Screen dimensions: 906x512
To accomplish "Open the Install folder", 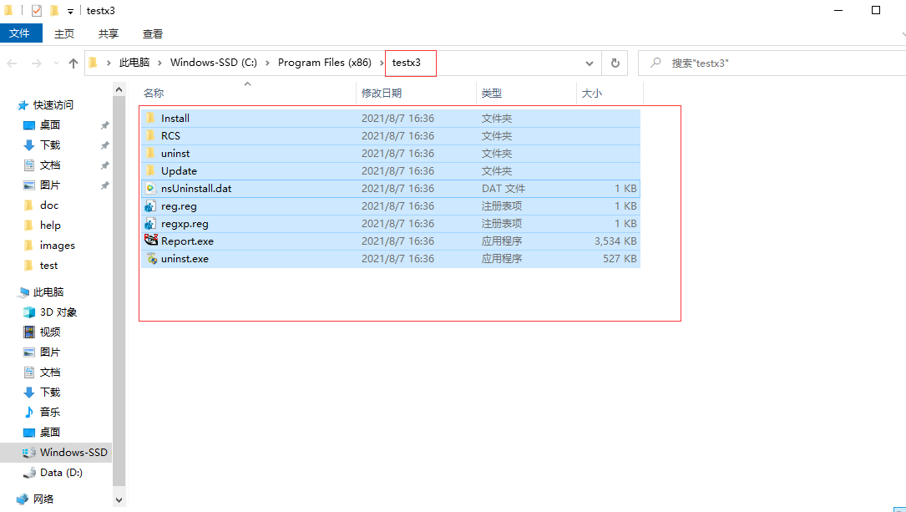I will pyautogui.click(x=175, y=119).
